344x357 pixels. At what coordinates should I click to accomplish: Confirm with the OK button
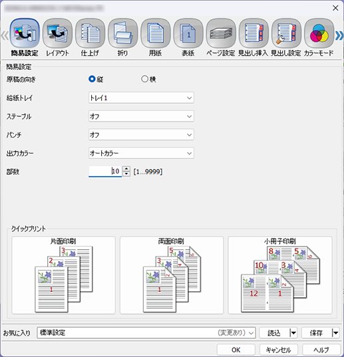coord(236,350)
